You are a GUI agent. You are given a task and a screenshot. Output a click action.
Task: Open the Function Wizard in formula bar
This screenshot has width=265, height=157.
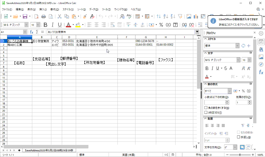tap(31, 32)
